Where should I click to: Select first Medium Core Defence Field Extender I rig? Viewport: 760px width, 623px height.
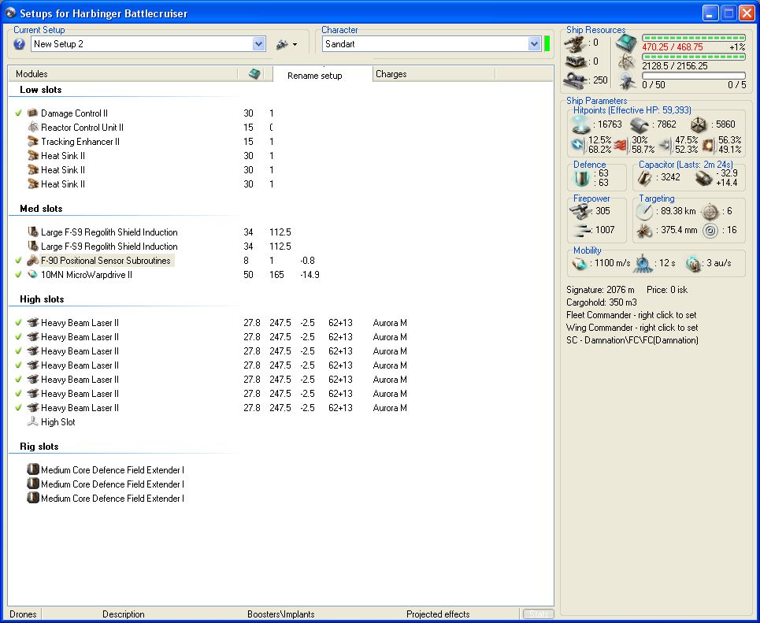pyautogui.click(x=112, y=470)
